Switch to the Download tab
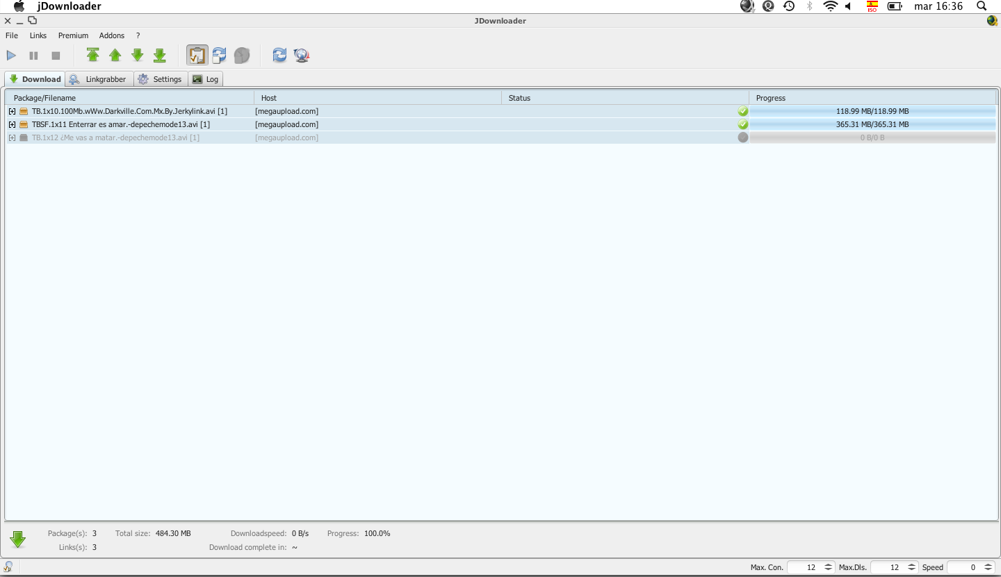The height and width of the screenshot is (577, 1001). click(35, 79)
